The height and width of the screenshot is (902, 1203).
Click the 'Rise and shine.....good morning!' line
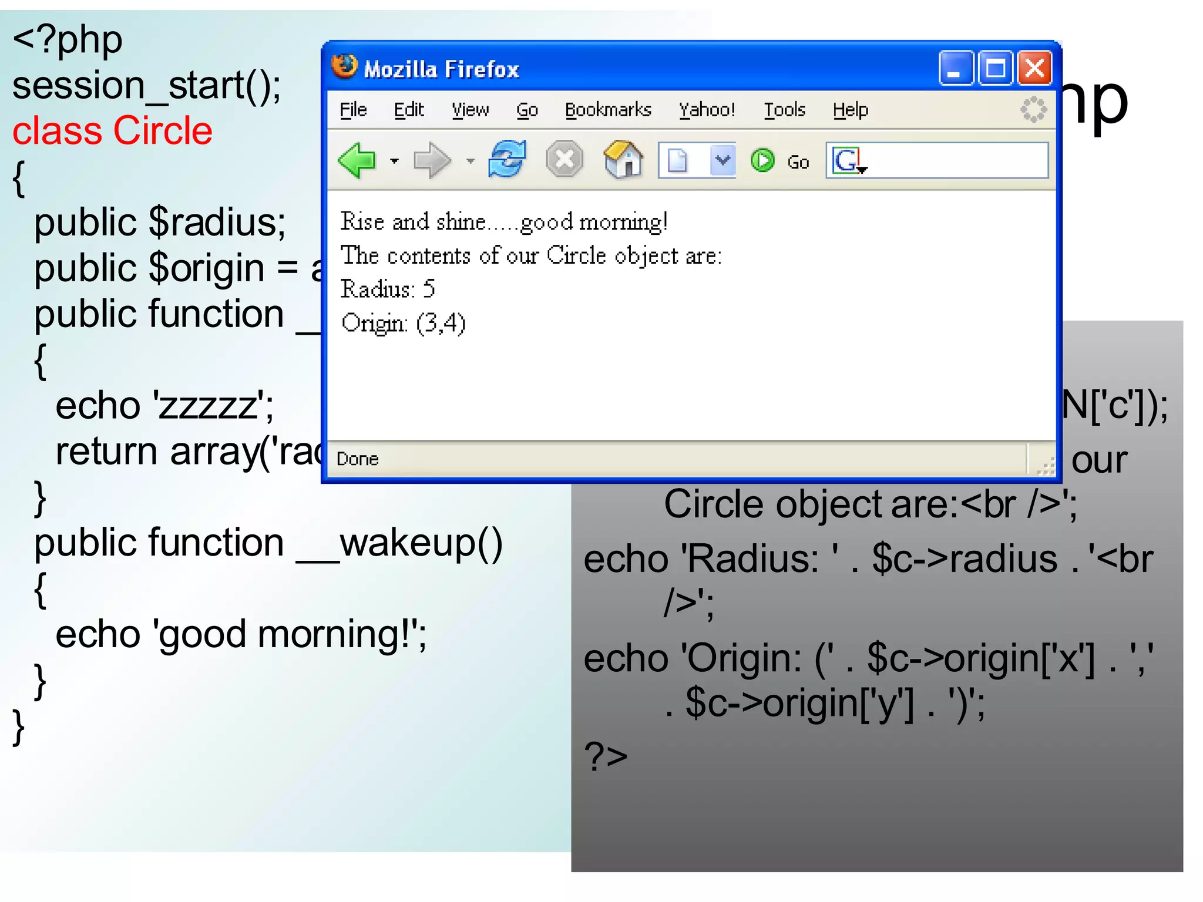click(x=504, y=222)
